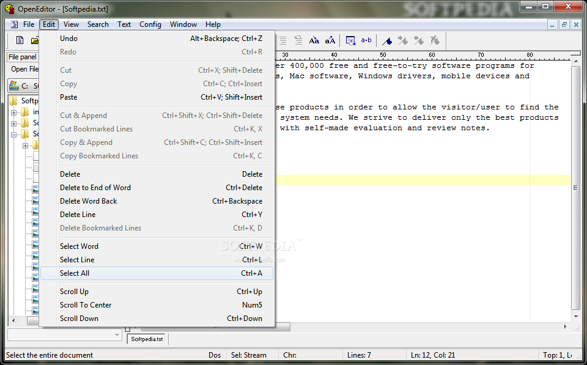Choose Scroll Up menu entry
The height and width of the screenshot is (365, 587).
click(157, 292)
